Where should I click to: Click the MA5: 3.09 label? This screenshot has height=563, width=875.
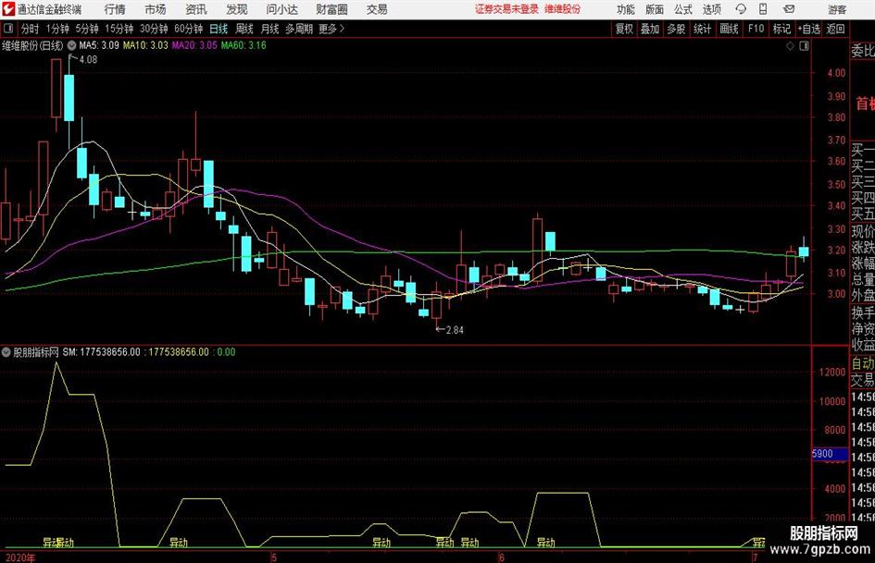click(99, 45)
